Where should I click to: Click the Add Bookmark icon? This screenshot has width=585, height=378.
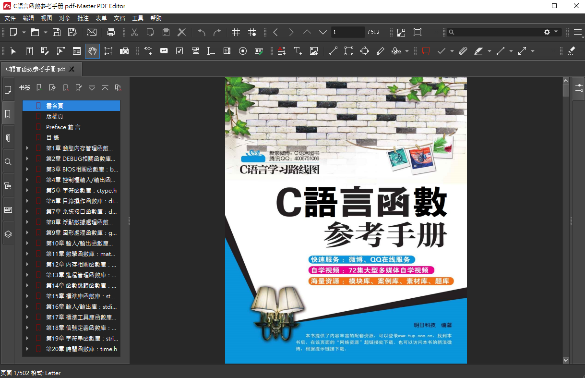tap(40, 88)
